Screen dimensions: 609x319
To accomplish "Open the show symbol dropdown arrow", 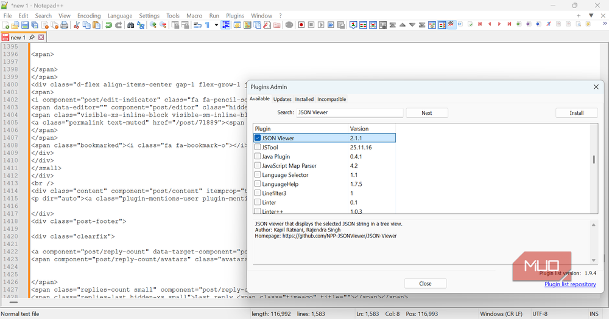I will 216,25.
